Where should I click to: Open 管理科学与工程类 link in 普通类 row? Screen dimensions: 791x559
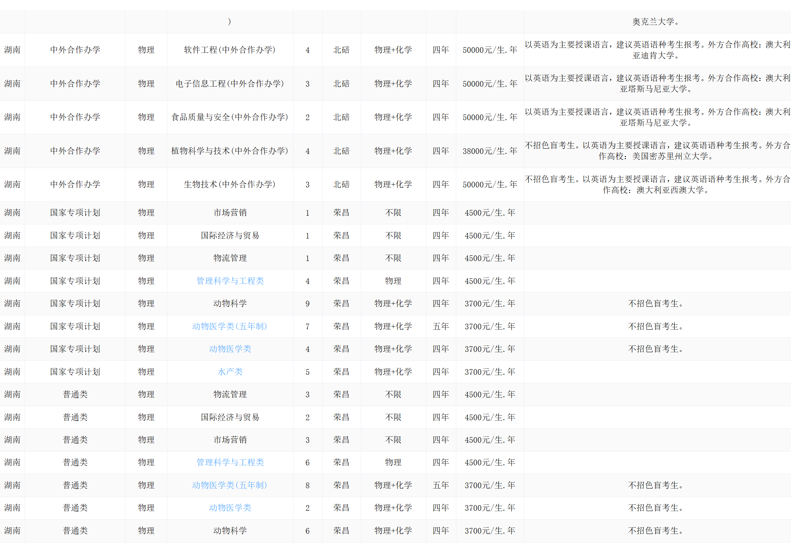tap(230, 462)
